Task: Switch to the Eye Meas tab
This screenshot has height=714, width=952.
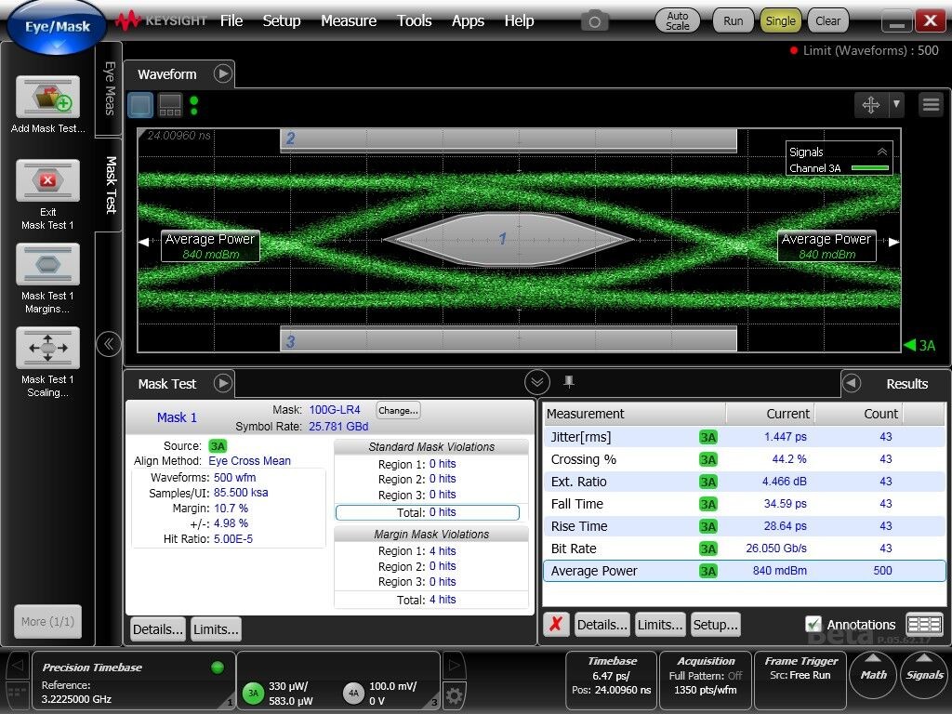Action: point(109,88)
